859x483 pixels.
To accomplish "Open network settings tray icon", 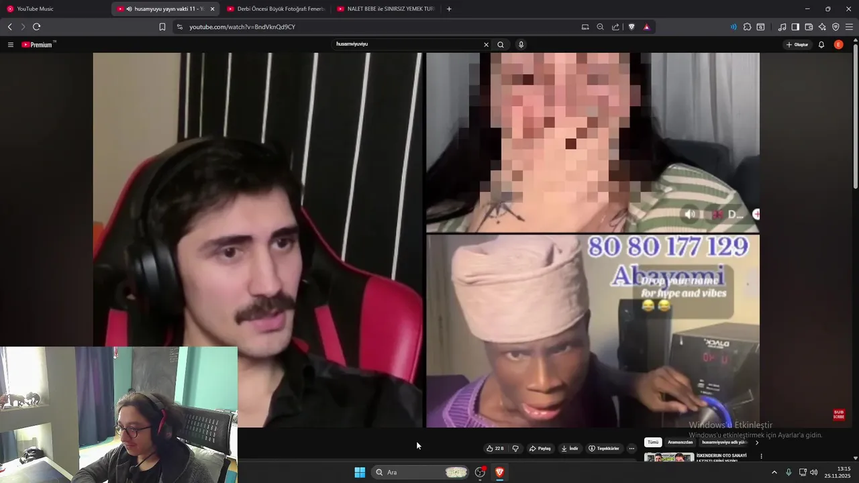I will pos(803,472).
